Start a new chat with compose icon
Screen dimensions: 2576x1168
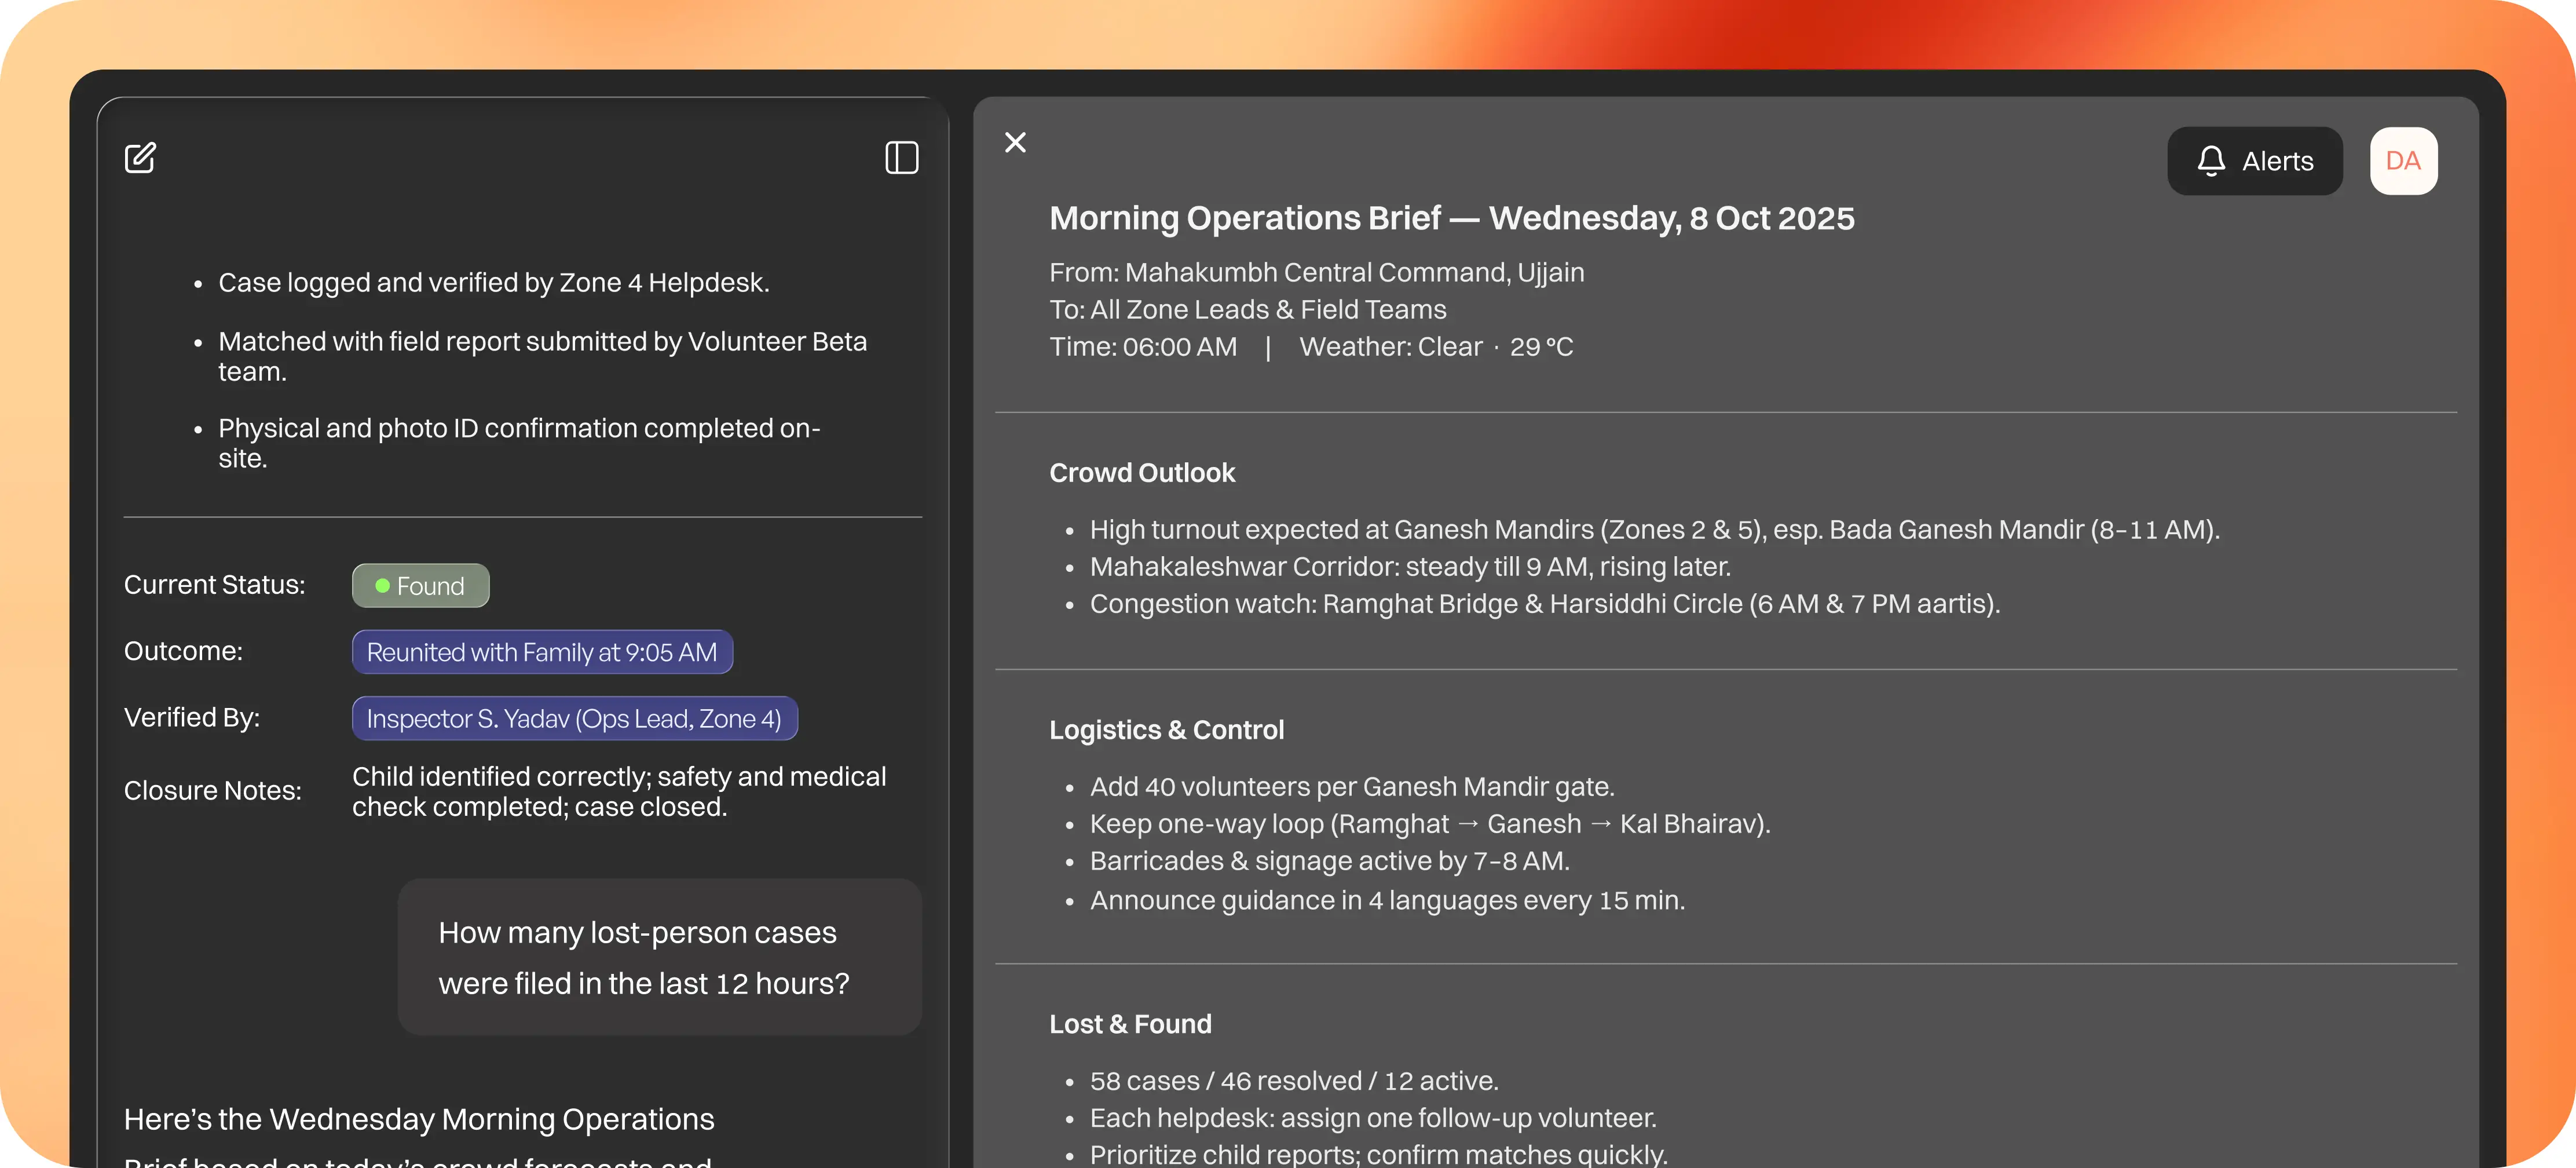pyautogui.click(x=140, y=157)
